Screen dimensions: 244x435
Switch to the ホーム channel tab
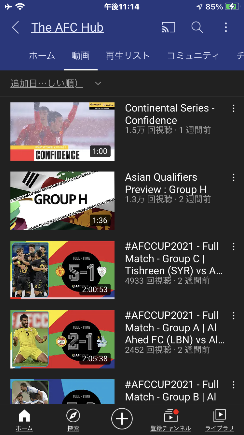coord(42,56)
